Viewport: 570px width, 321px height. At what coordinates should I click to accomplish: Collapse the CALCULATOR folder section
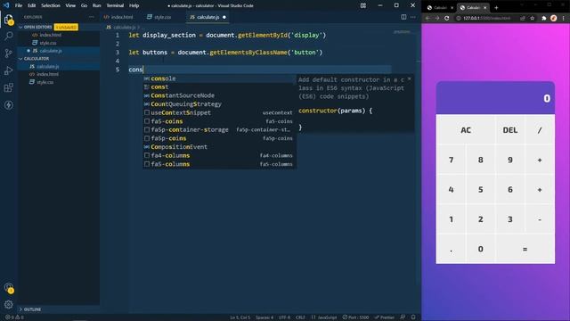[x=36, y=58]
